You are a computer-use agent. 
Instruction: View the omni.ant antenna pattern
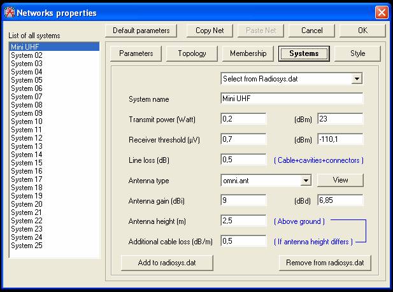pos(340,181)
